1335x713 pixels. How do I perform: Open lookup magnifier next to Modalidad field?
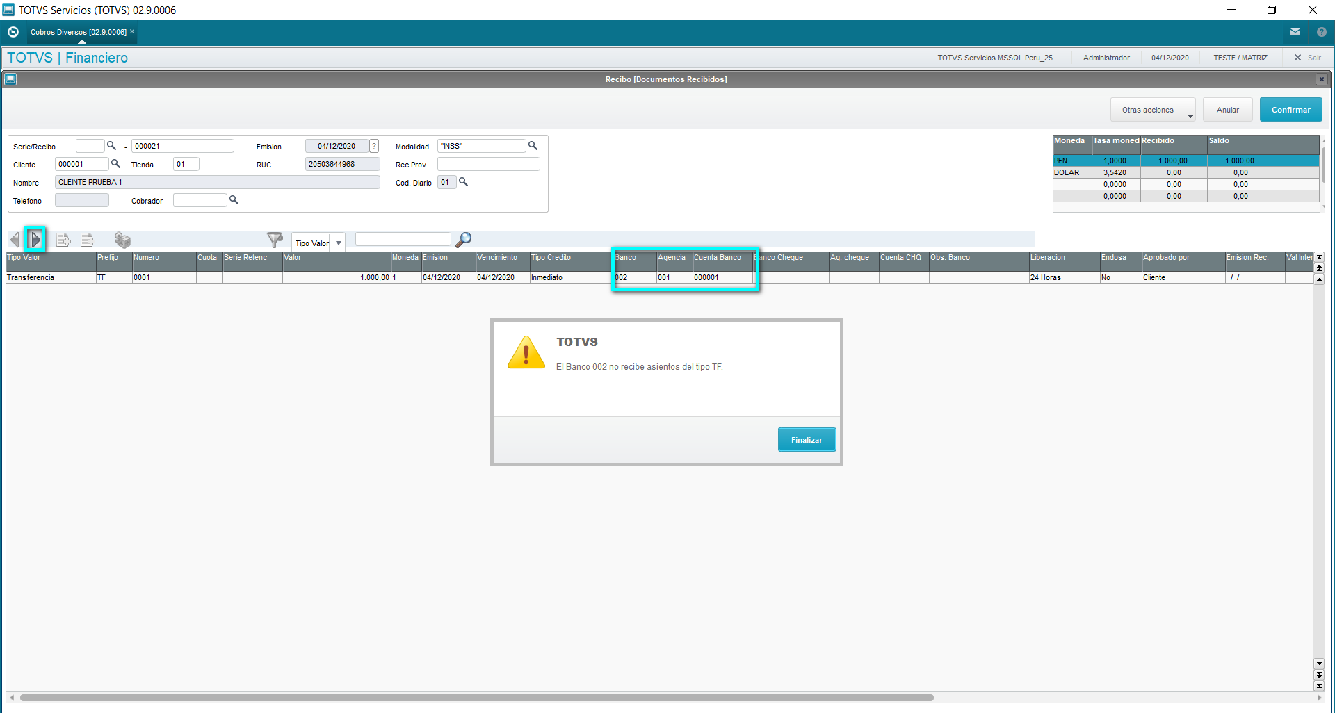533,146
